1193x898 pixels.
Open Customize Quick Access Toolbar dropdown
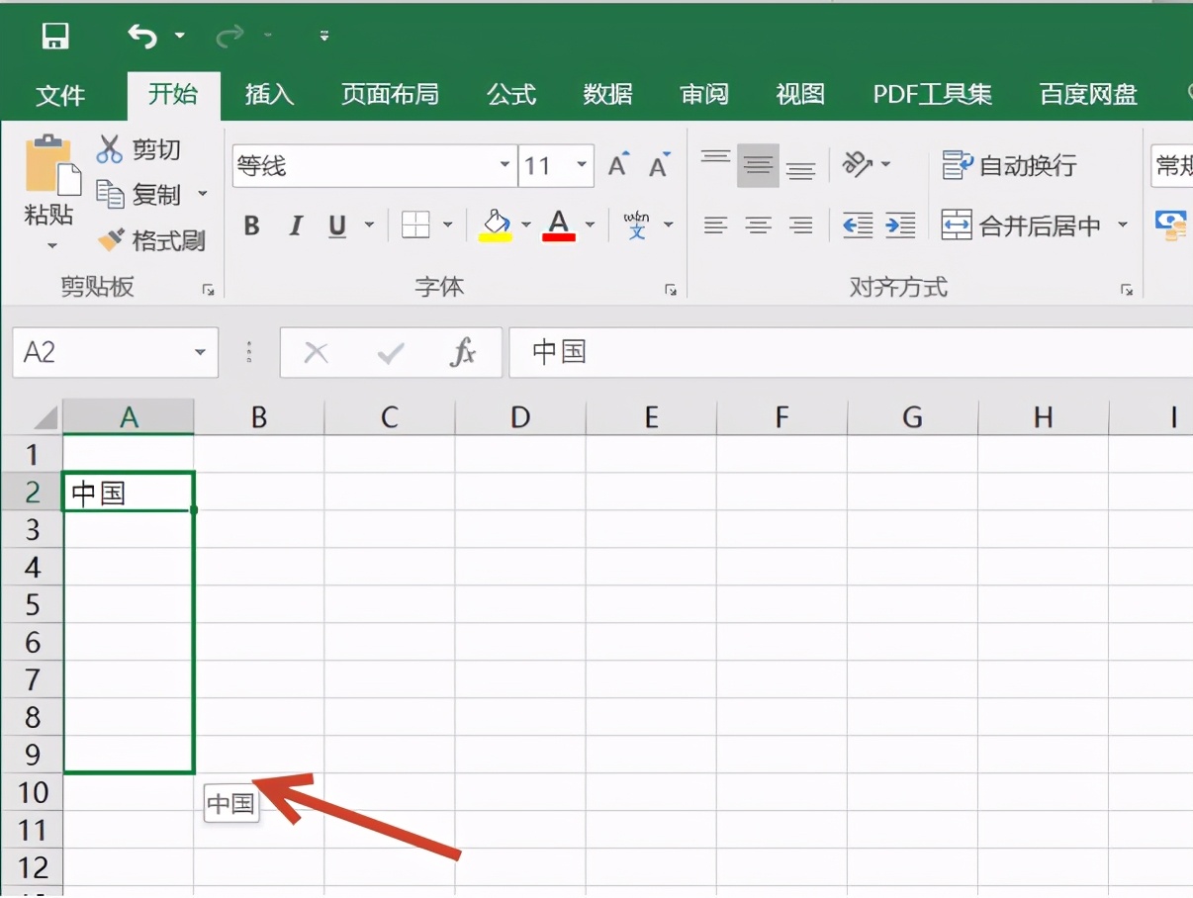[x=324, y=37]
